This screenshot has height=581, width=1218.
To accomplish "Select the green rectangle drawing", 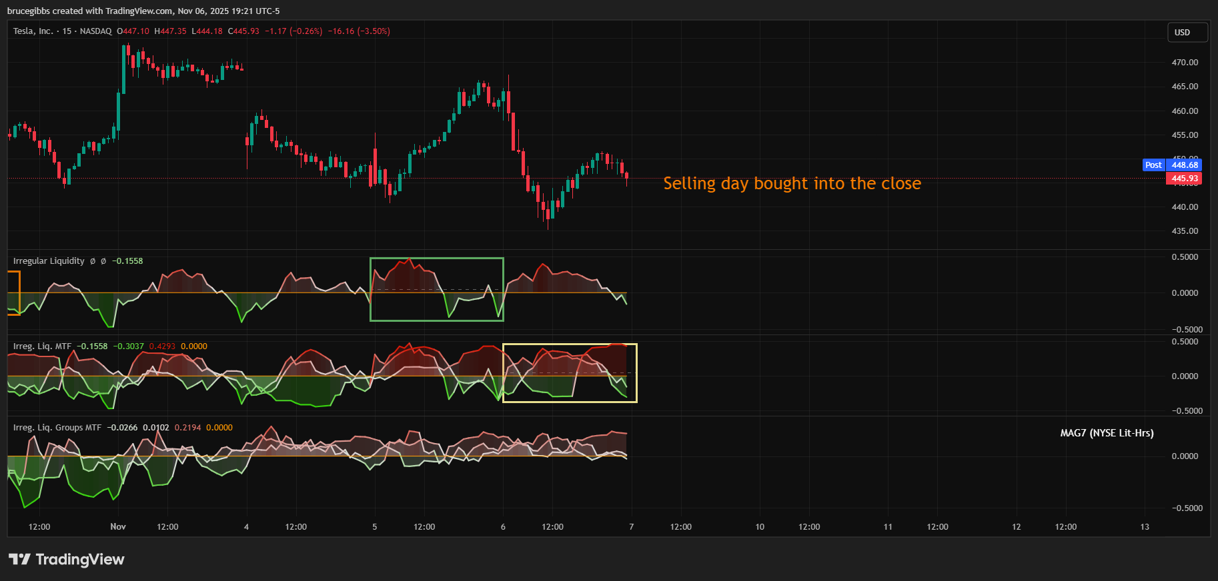I will click(437, 259).
